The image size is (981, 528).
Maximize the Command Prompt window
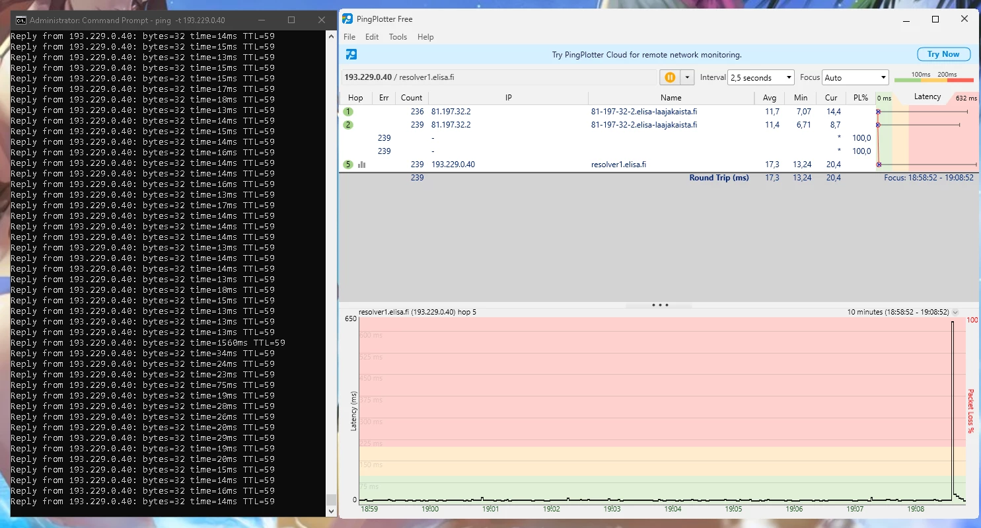click(291, 20)
